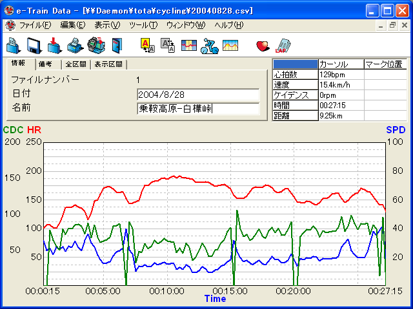The height and width of the screenshot is (309, 413).
Task: Click the import icon with red arrow
Action: 55,45
